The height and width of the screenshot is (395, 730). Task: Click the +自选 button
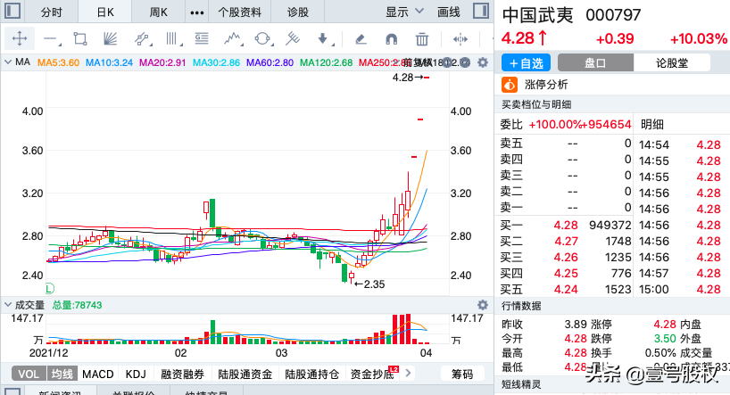527,63
